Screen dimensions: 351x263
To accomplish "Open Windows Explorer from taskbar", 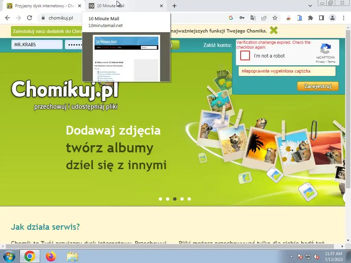I will click(73, 256).
